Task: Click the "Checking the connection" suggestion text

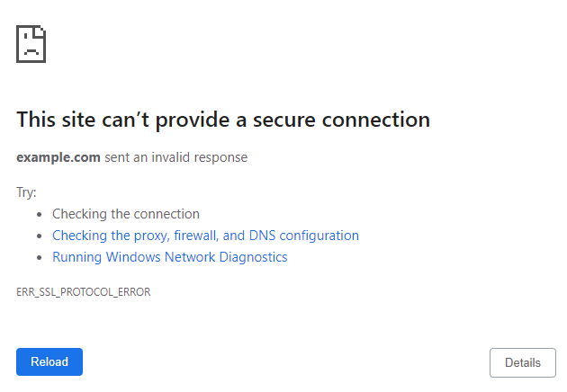Action: (x=125, y=214)
